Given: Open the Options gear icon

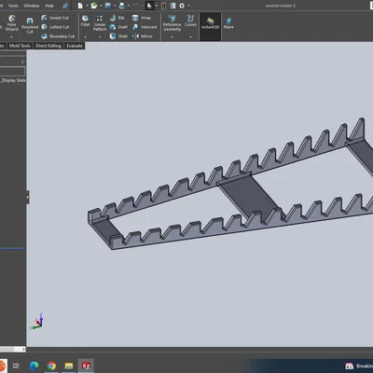Looking at the screenshot, I should pos(182,6).
